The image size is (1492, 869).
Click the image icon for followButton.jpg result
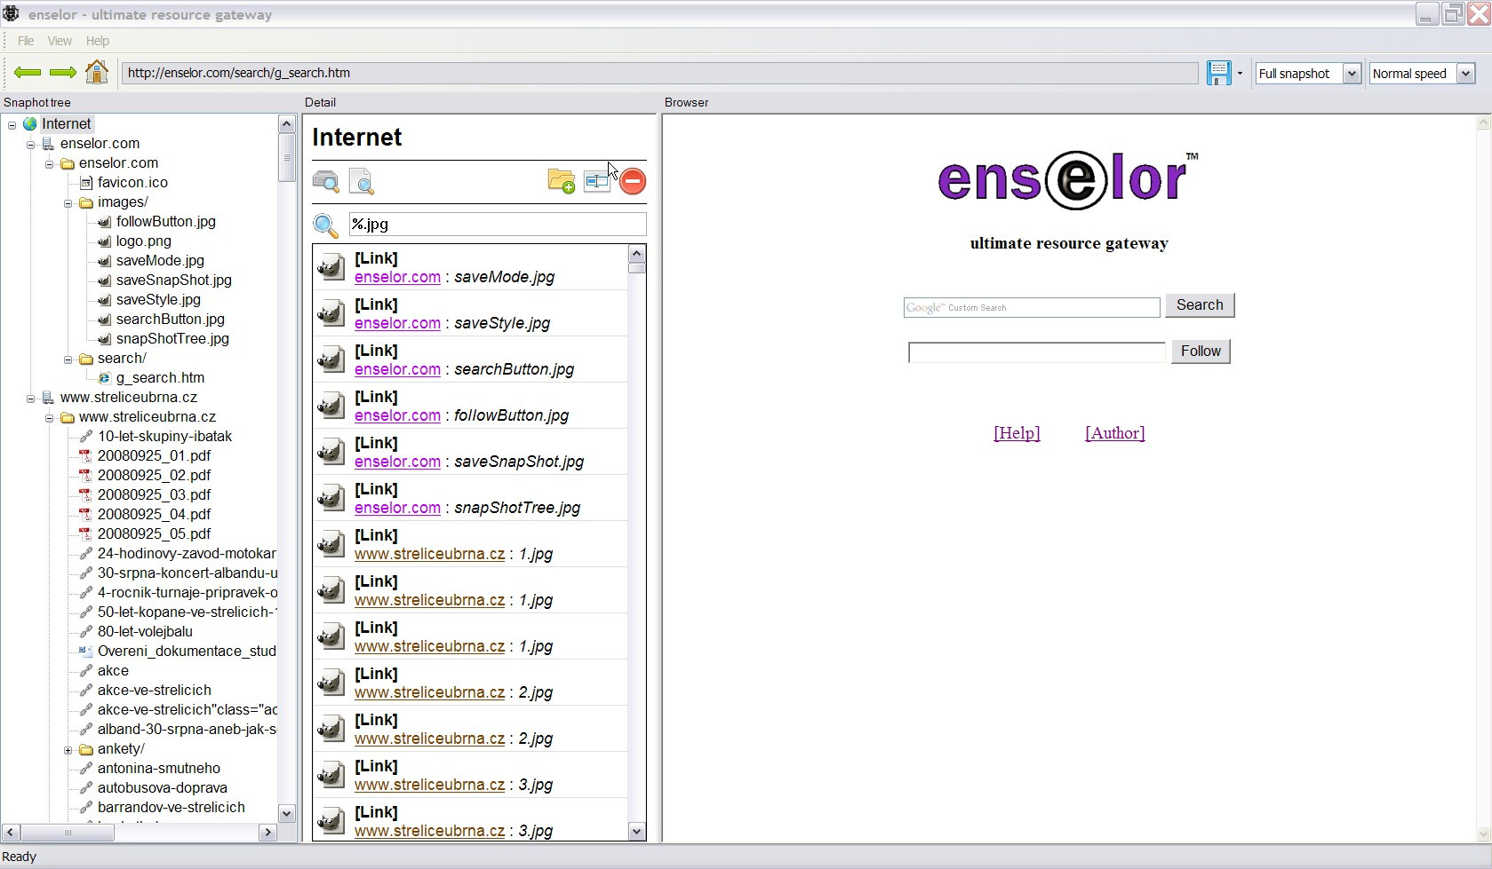(331, 406)
